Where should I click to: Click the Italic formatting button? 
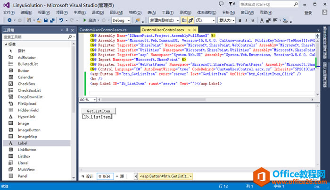point(247,20)
